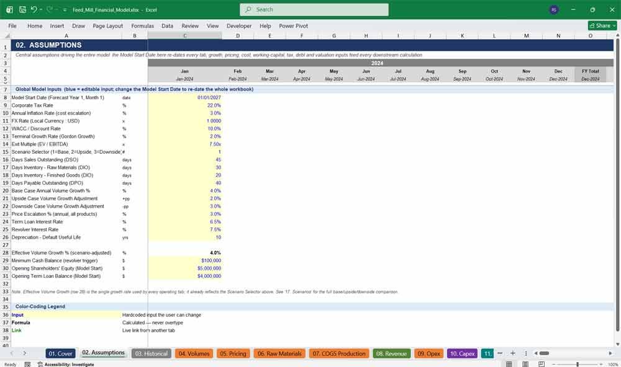Open the Insert ribbon tab

(57, 25)
